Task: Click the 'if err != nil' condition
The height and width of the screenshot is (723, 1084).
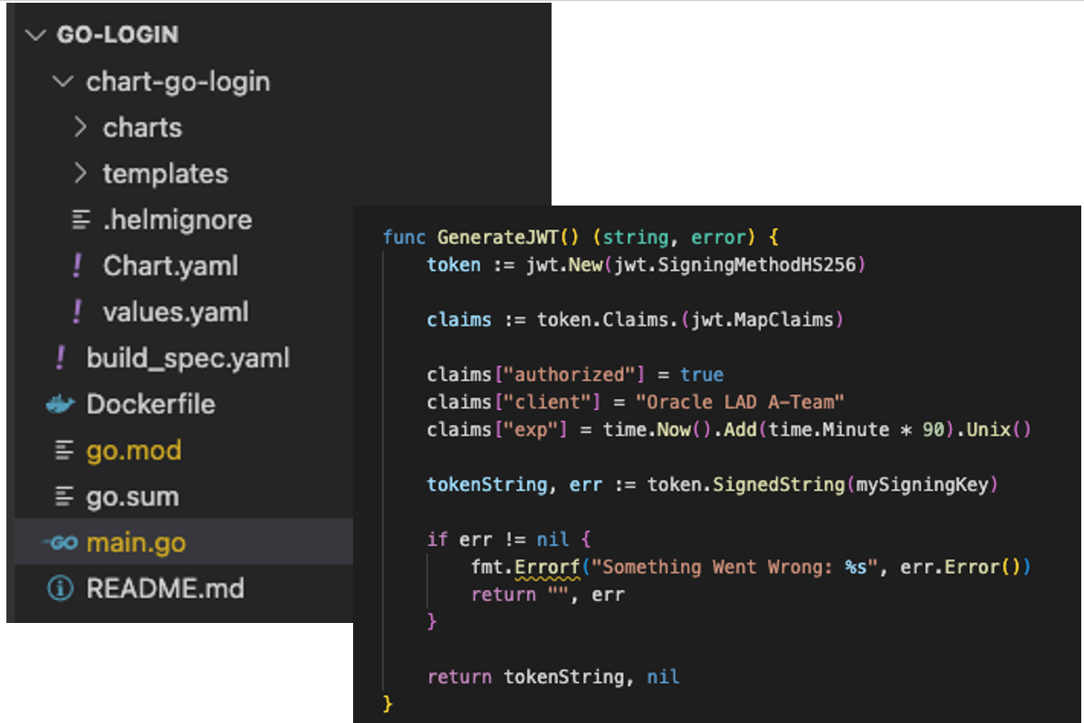Action: point(498,539)
